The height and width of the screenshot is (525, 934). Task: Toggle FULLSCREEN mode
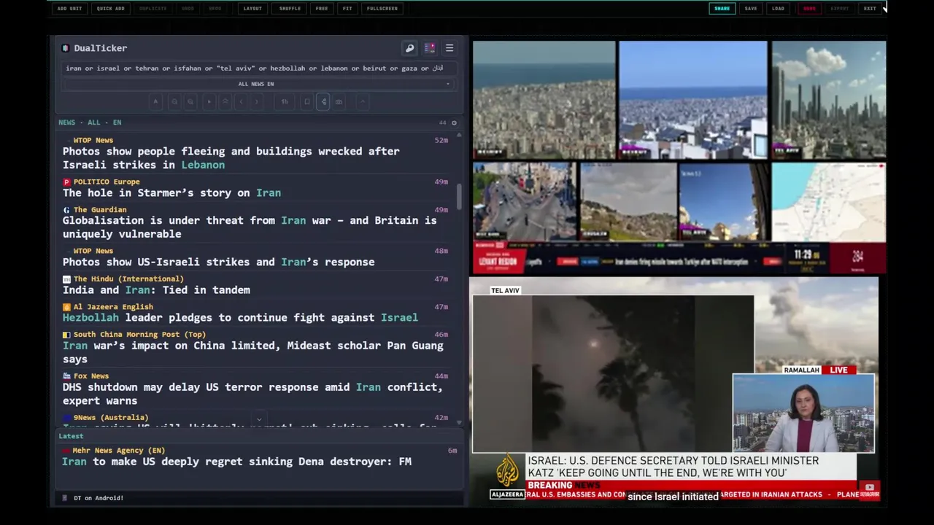click(x=382, y=9)
